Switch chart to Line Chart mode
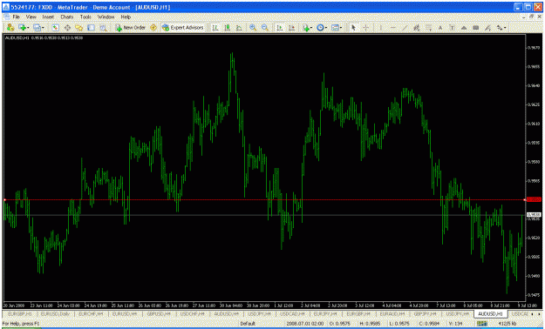The height and width of the screenshot is (329, 545). click(x=239, y=28)
